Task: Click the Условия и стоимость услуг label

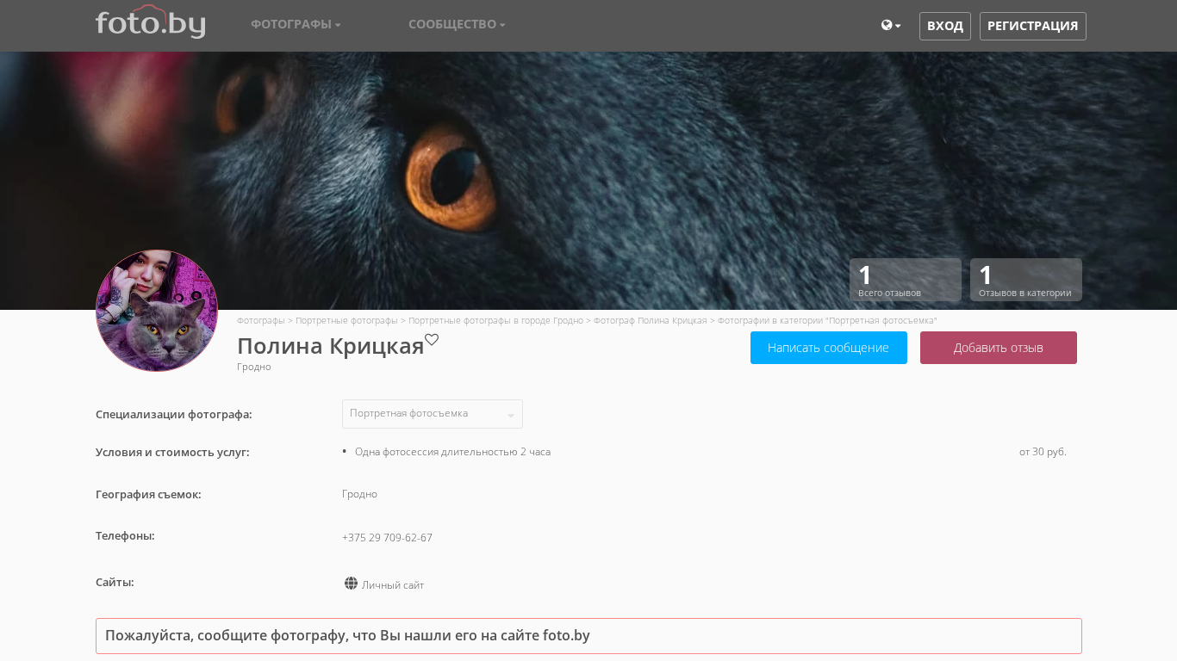Action: tap(172, 452)
